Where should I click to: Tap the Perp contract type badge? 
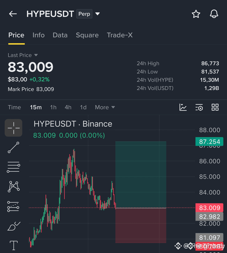tap(84, 14)
